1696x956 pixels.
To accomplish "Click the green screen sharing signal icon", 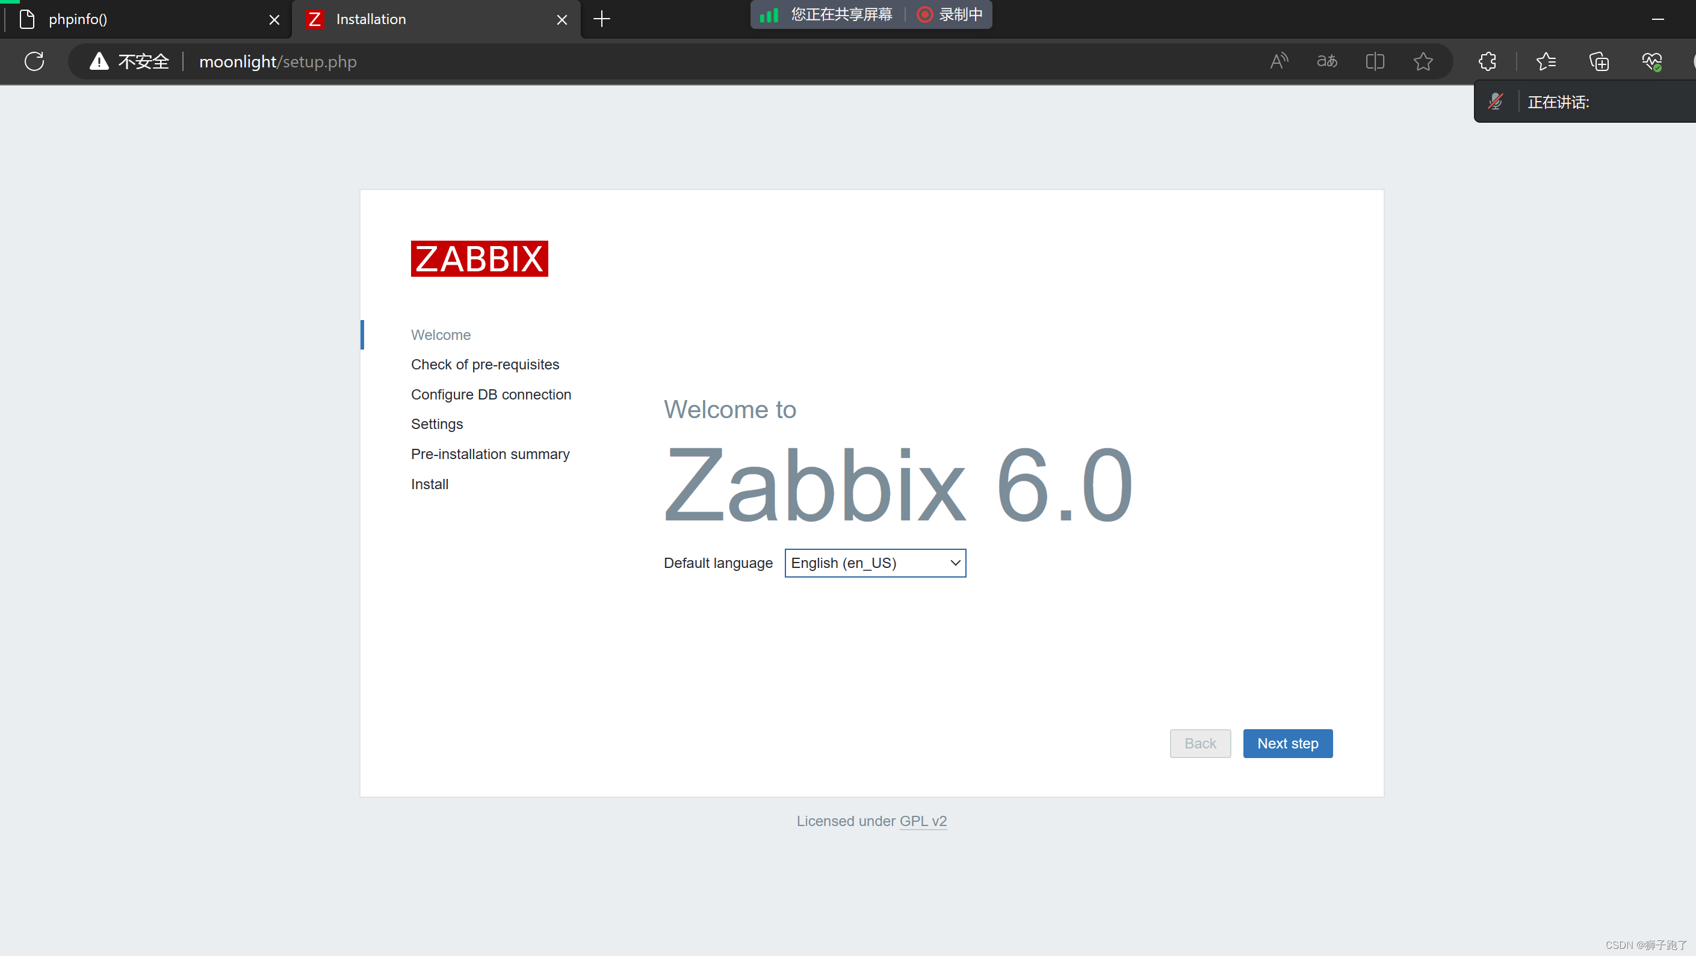I will [769, 14].
